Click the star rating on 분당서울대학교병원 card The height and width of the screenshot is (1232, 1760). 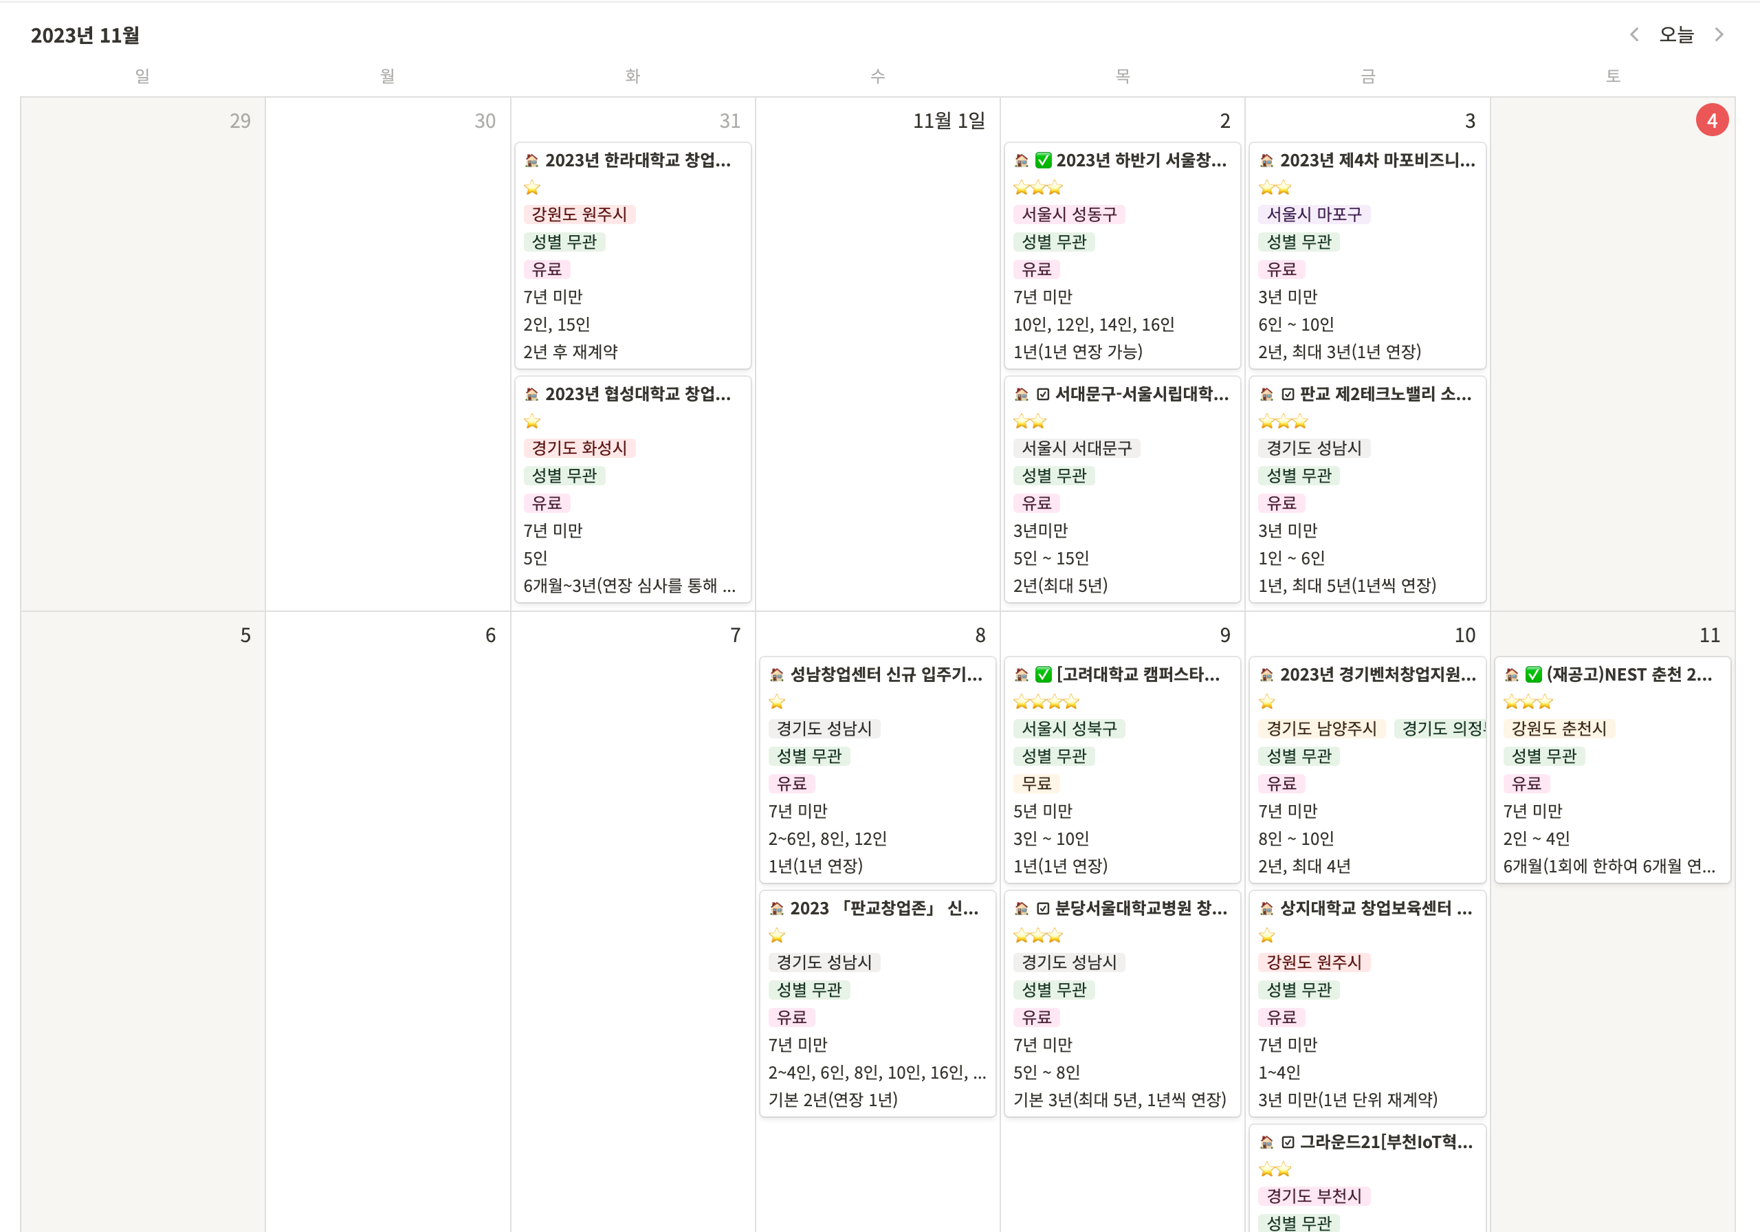1038,935
